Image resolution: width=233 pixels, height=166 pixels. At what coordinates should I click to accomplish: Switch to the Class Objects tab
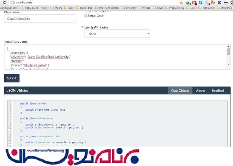point(180,91)
